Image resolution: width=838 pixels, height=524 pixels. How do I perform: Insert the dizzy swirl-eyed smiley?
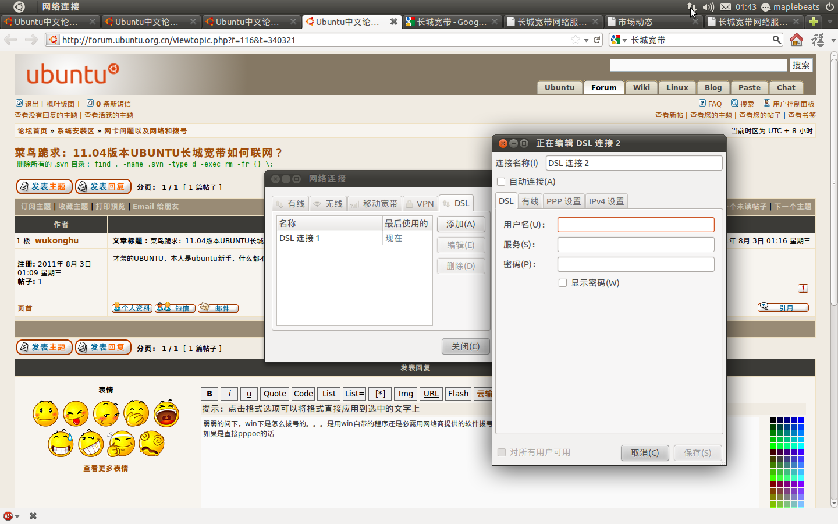point(151,444)
